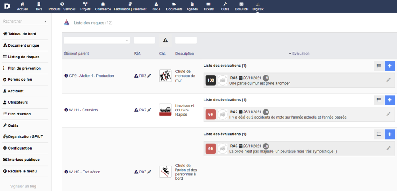
Task: Edit risk RK3 with pencil icon
Action: coord(149,172)
